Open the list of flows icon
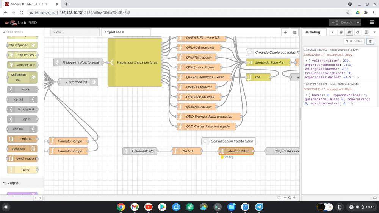Image resolution: width=379 pixels, height=213 pixels. tap(294, 32)
